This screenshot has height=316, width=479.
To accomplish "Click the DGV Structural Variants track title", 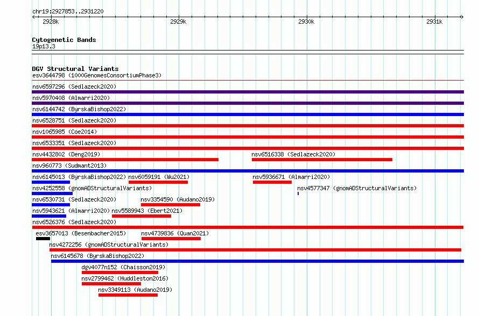I will click(x=75, y=69).
